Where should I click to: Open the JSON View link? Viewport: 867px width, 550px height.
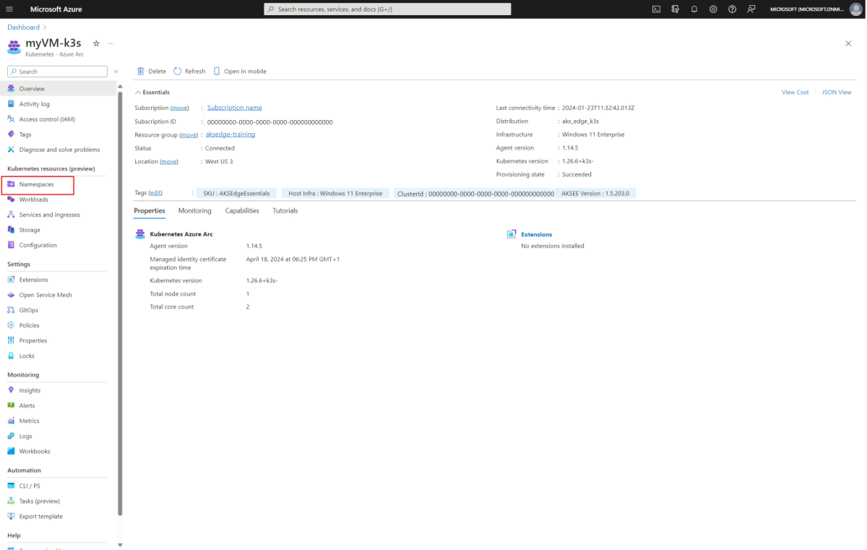tap(837, 93)
